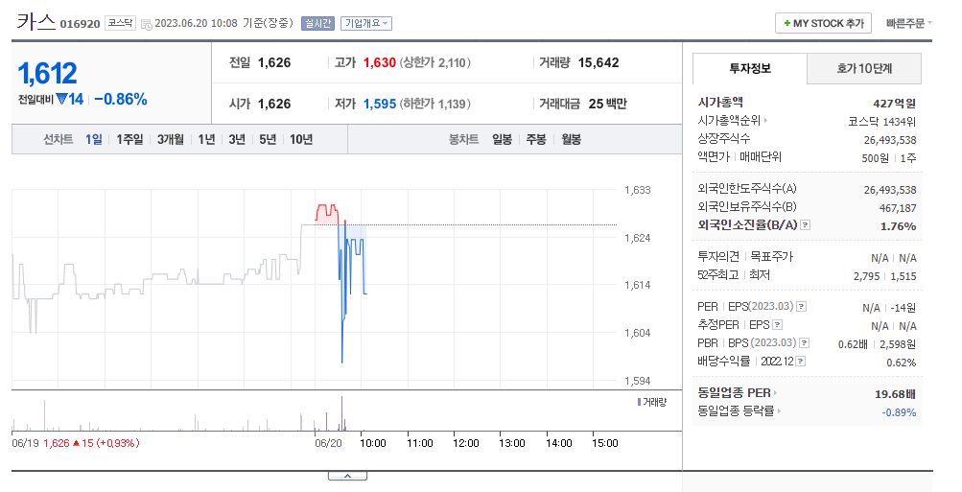
Task: Open the 기업개요 dropdown
Action: point(366,23)
